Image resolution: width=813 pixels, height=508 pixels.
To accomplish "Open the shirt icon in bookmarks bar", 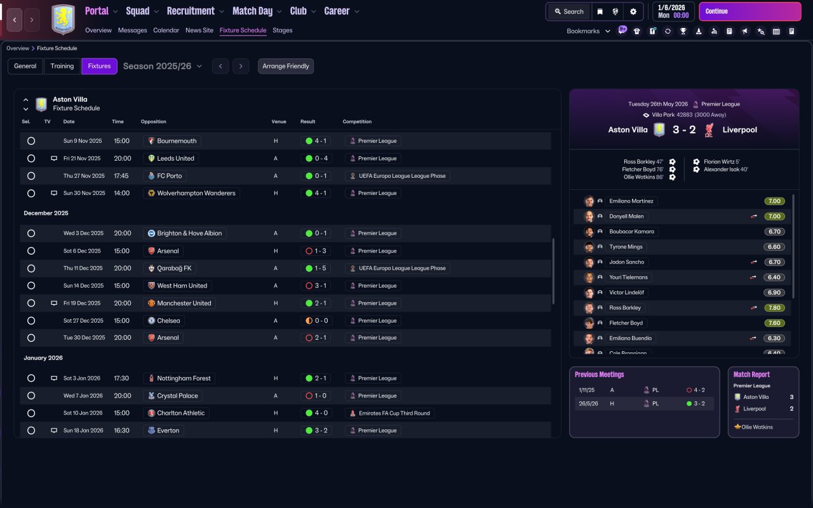I will [637, 31].
